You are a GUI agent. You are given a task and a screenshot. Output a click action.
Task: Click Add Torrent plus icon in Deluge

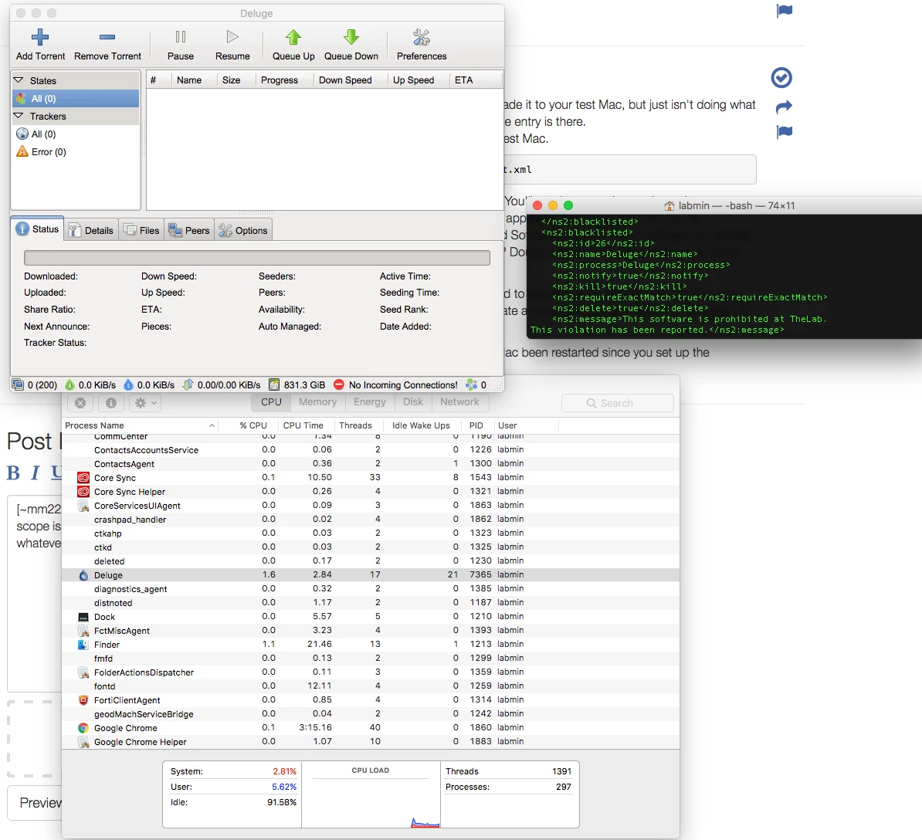(x=40, y=37)
